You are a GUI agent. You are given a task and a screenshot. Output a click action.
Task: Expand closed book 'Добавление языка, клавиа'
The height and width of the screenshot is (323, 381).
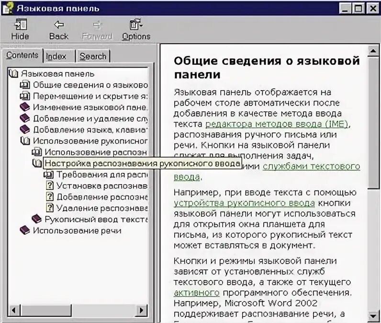tap(25, 129)
